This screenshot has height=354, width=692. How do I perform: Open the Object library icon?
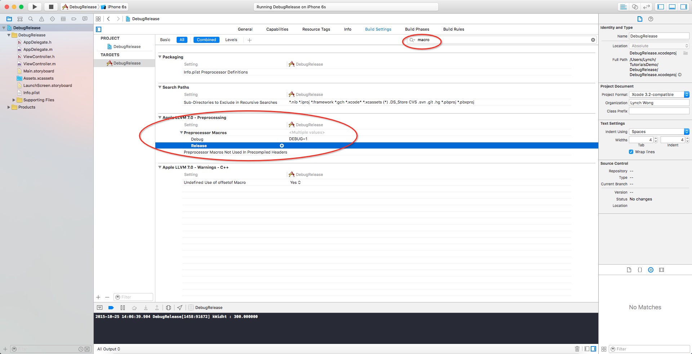point(651,270)
